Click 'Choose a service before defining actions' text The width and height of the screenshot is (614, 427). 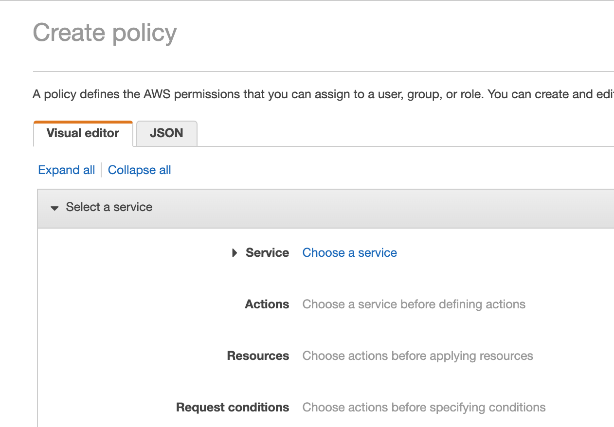pyautogui.click(x=414, y=304)
